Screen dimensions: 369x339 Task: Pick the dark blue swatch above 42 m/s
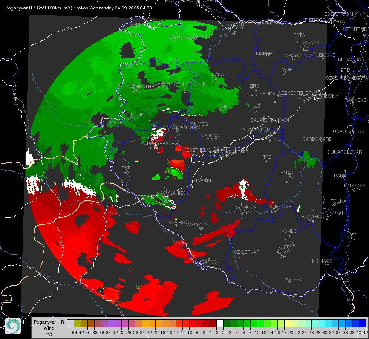click(x=363, y=323)
